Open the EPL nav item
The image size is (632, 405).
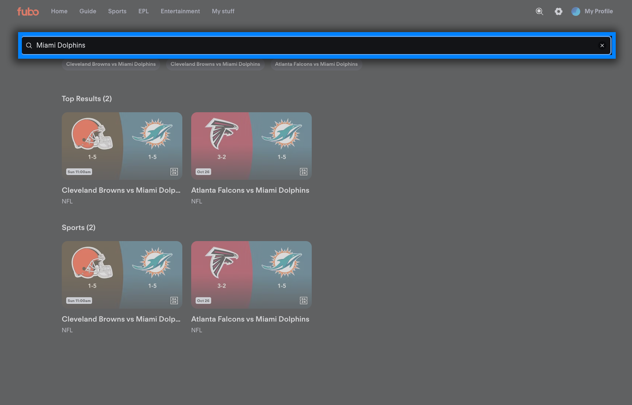coord(143,11)
